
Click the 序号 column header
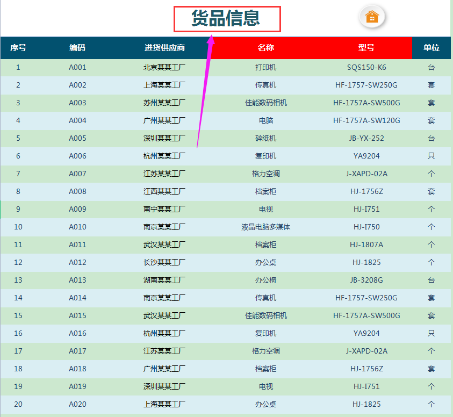click(x=18, y=48)
